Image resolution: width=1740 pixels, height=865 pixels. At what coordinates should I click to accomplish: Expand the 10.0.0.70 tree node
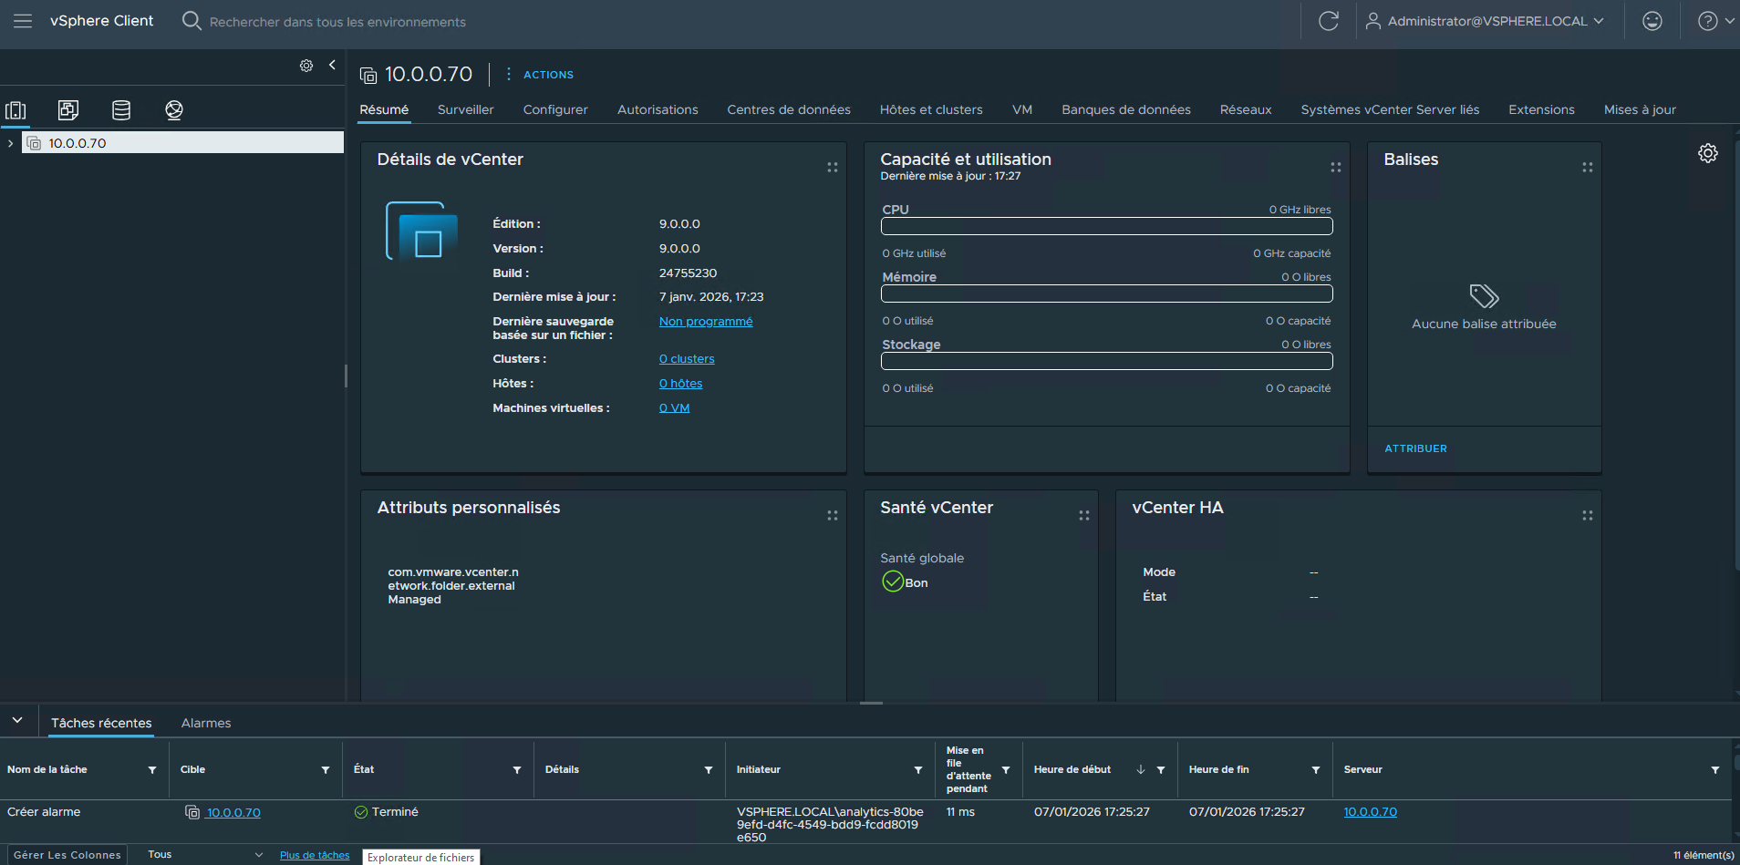10,143
